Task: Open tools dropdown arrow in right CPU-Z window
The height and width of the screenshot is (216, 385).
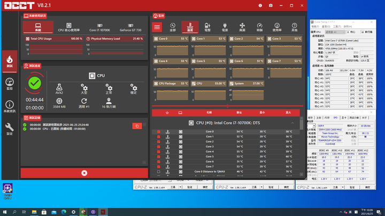Action: 343,187
